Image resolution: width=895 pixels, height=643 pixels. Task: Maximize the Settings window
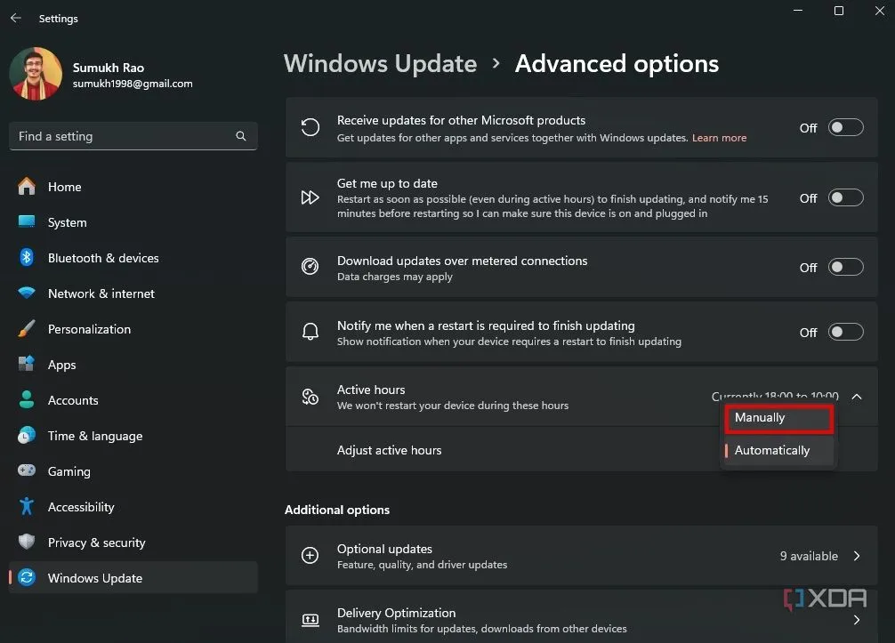tap(838, 11)
